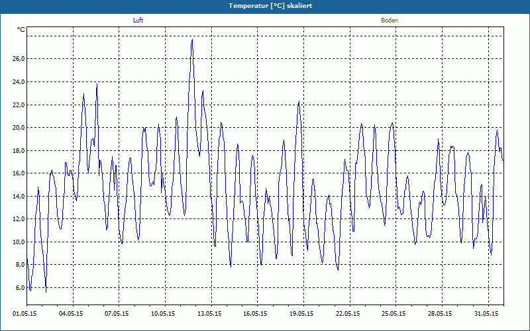The width and height of the screenshot is (530, 331).
Task: Click the 20,0 y-axis value
Action: point(19,127)
